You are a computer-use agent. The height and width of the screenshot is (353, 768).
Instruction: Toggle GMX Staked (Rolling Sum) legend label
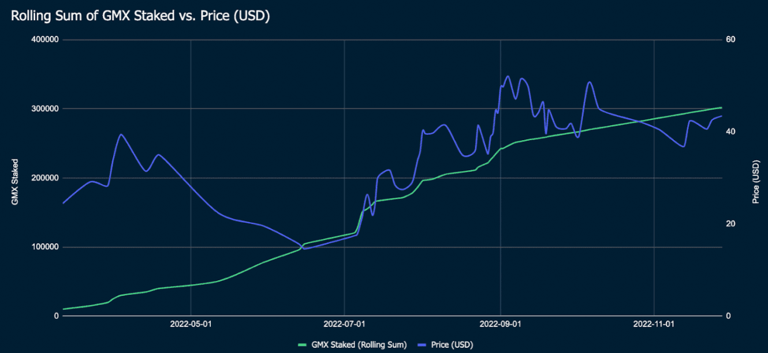tap(359, 345)
